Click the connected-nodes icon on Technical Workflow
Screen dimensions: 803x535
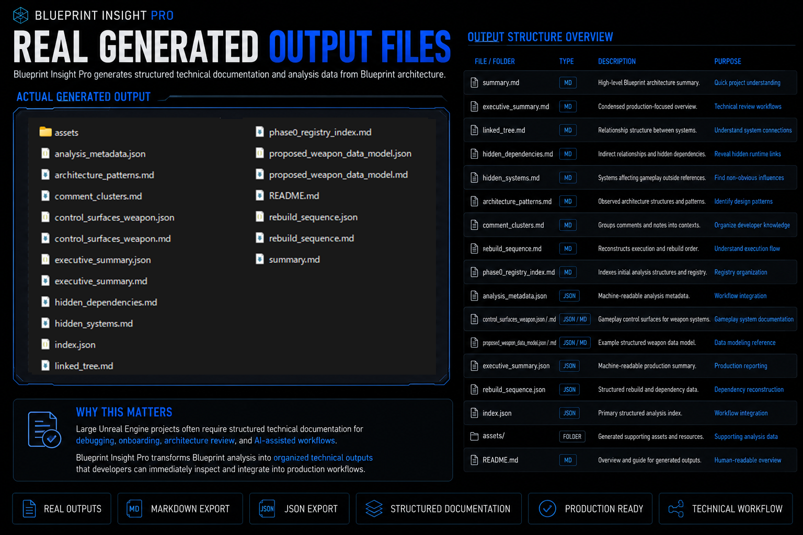[676, 508]
